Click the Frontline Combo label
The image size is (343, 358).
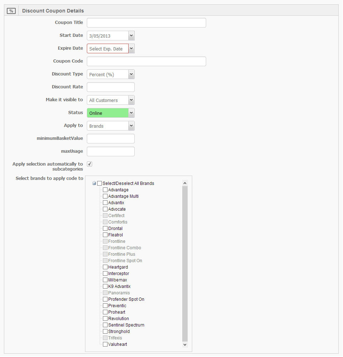tap(125, 248)
